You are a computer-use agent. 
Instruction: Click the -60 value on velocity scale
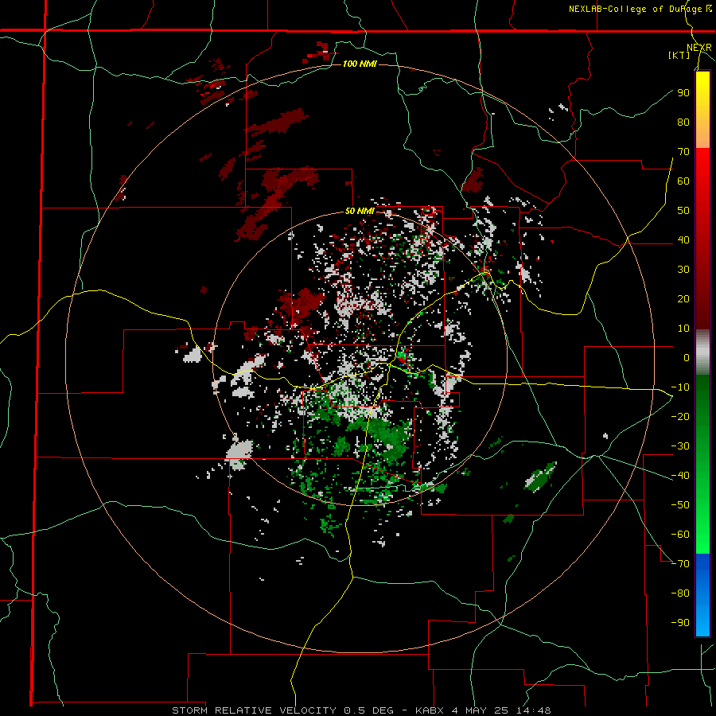pos(680,535)
